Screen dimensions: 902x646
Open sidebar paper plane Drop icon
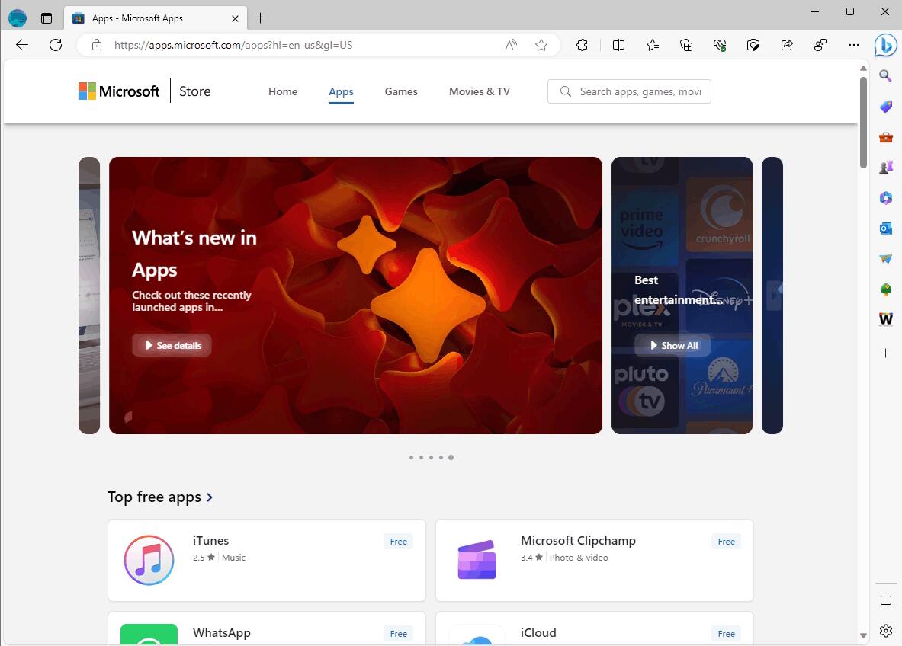(885, 259)
